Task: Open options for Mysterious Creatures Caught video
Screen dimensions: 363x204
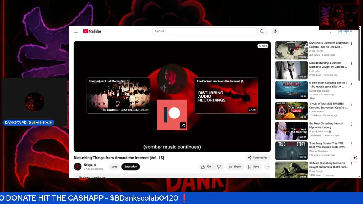Action: point(351,44)
